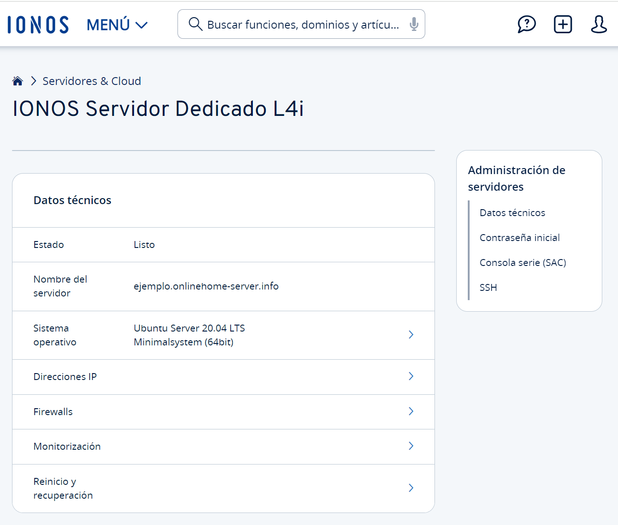Image resolution: width=618 pixels, height=525 pixels.
Task: Open the MENÚ dropdown
Action: point(117,25)
